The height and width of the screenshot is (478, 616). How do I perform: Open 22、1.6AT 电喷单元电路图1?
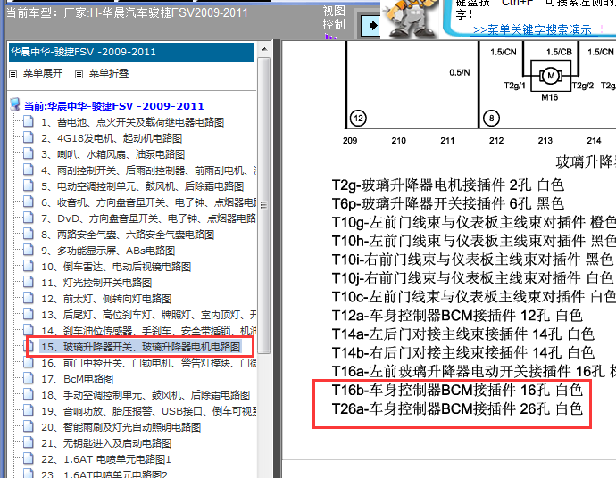[x=105, y=459]
